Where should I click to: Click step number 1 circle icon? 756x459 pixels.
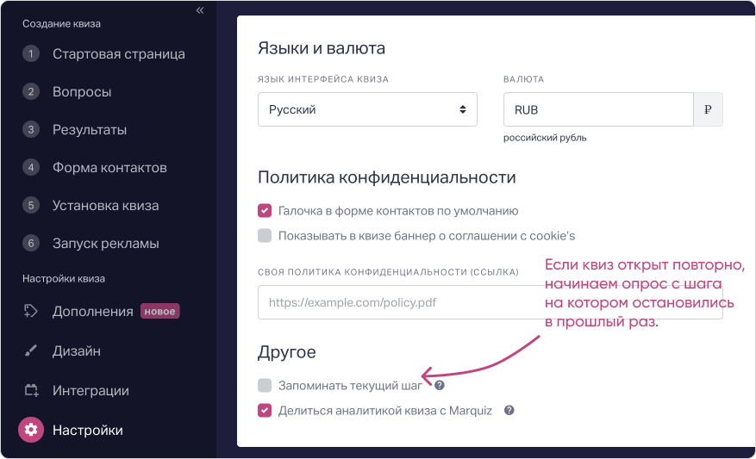pos(31,54)
